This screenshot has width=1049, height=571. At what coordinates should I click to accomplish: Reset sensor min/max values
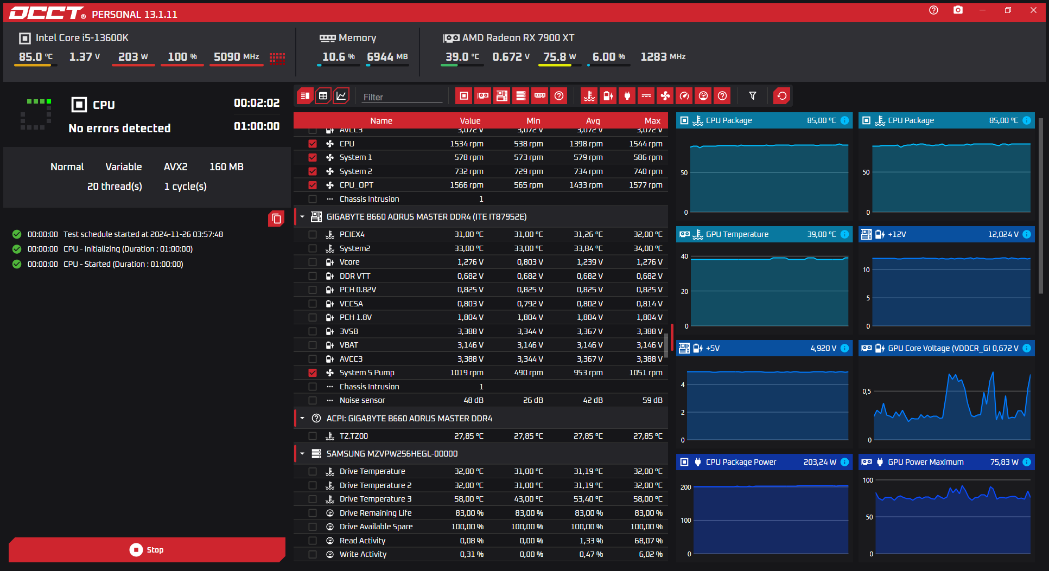click(782, 96)
